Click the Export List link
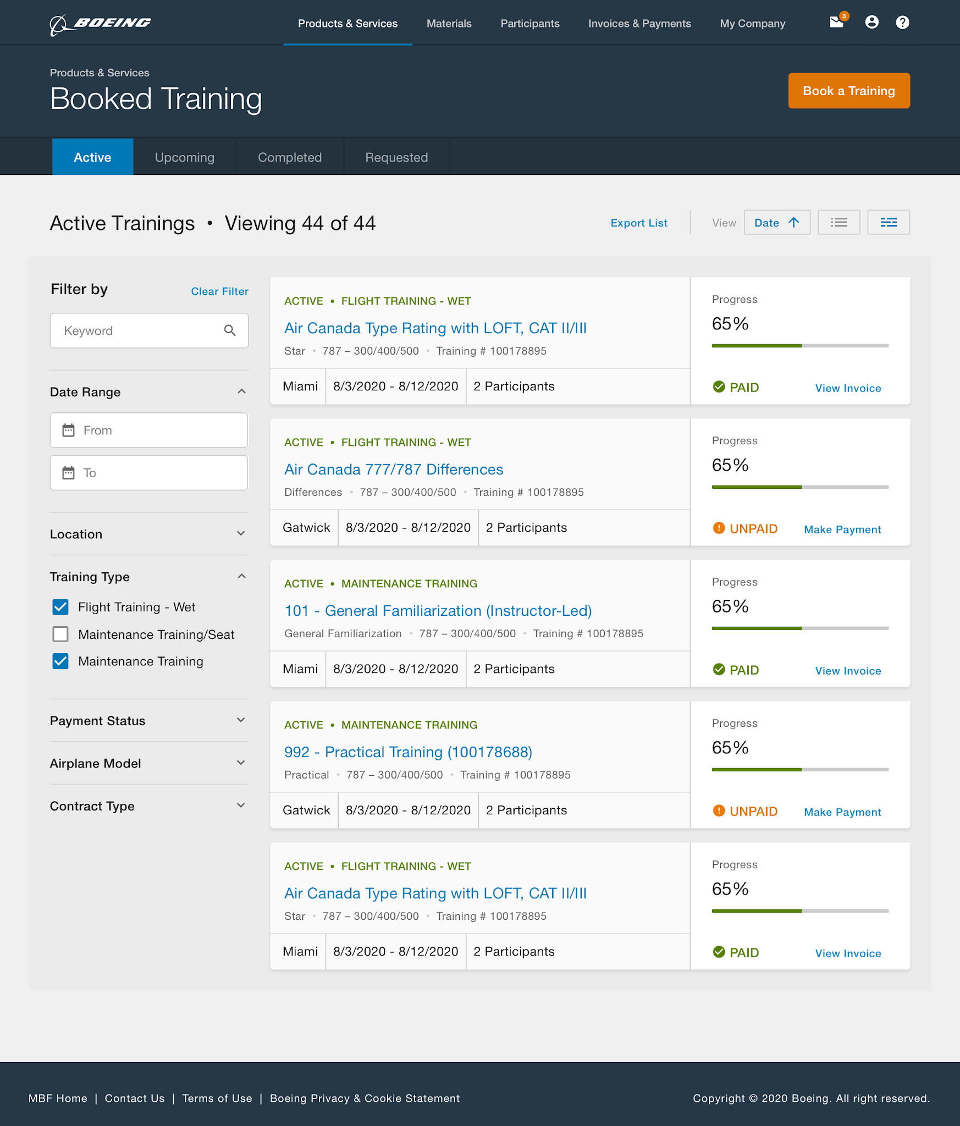Image resolution: width=960 pixels, height=1126 pixels. coord(639,223)
